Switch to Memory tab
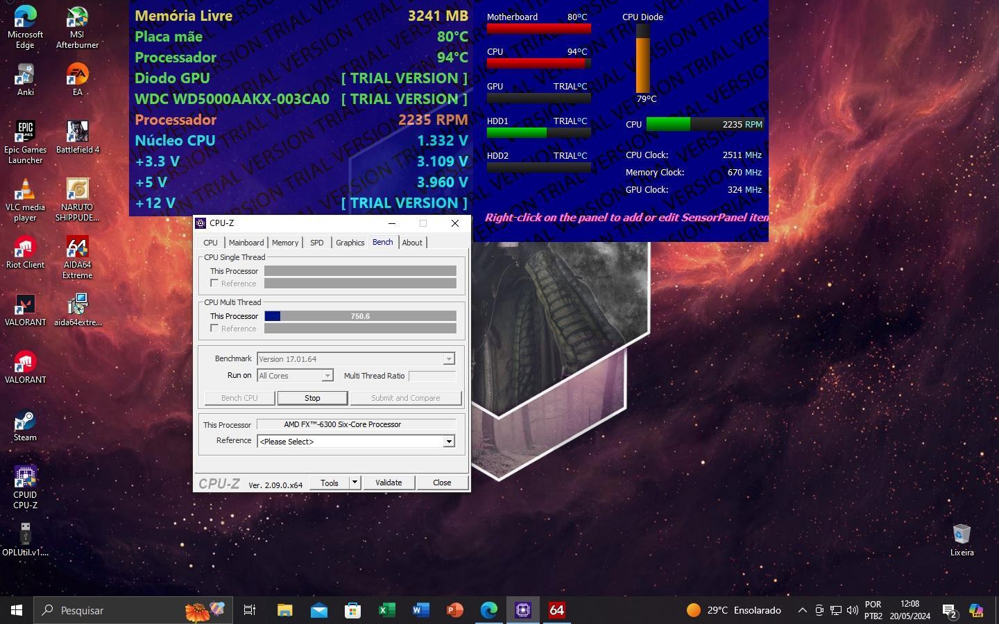The image size is (999, 624). (x=285, y=243)
